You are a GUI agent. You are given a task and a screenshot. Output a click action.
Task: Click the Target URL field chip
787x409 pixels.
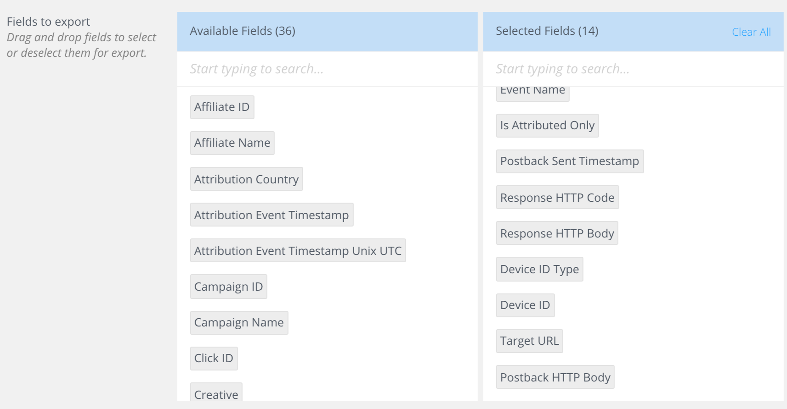click(x=529, y=341)
